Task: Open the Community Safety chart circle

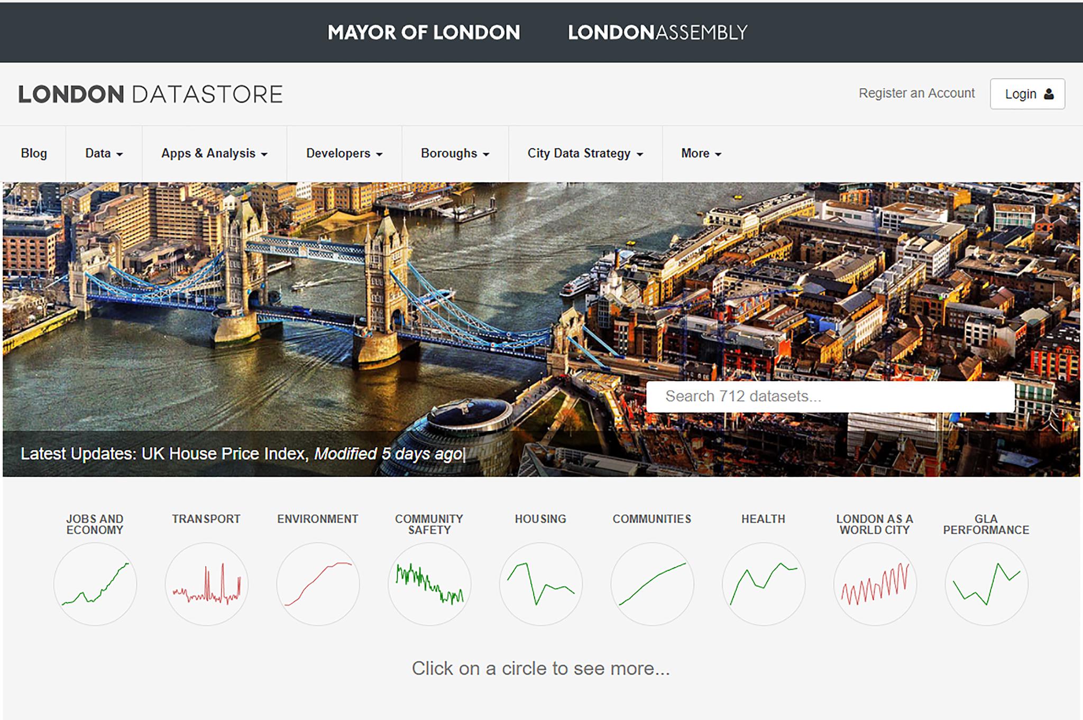Action: point(429,584)
